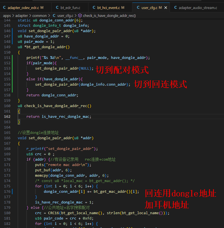Click line number 167 in the gutter
224x228 pixels.
pyautogui.click(x=7, y=143)
